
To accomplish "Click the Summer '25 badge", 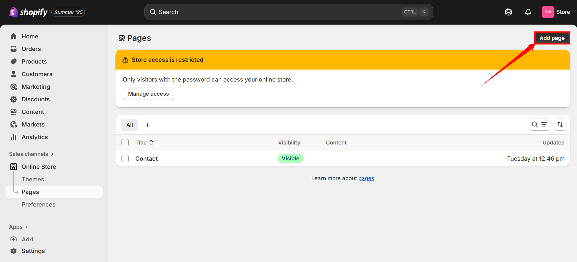I will (68, 12).
